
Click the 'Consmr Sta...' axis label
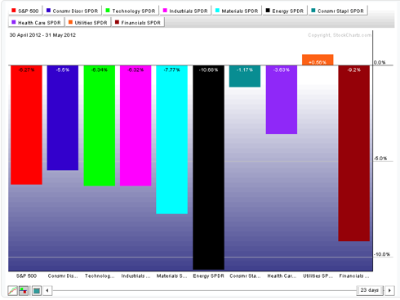tap(245, 276)
